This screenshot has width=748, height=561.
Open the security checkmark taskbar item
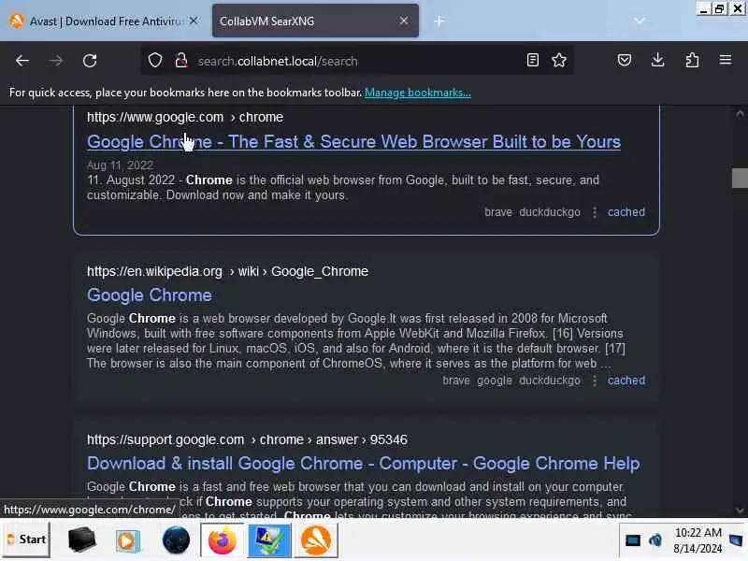pyautogui.click(x=269, y=540)
